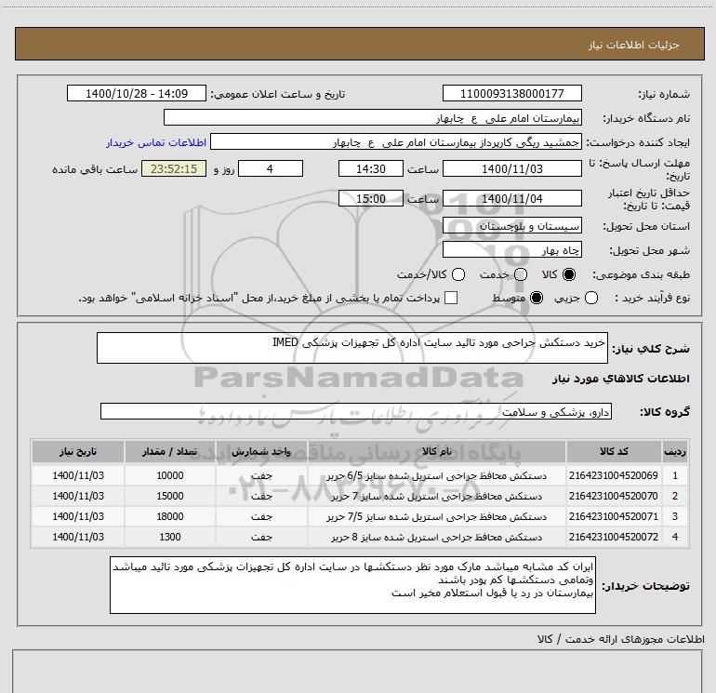Click the request creator field
The height and width of the screenshot is (693, 716).
tap(396, 141)
